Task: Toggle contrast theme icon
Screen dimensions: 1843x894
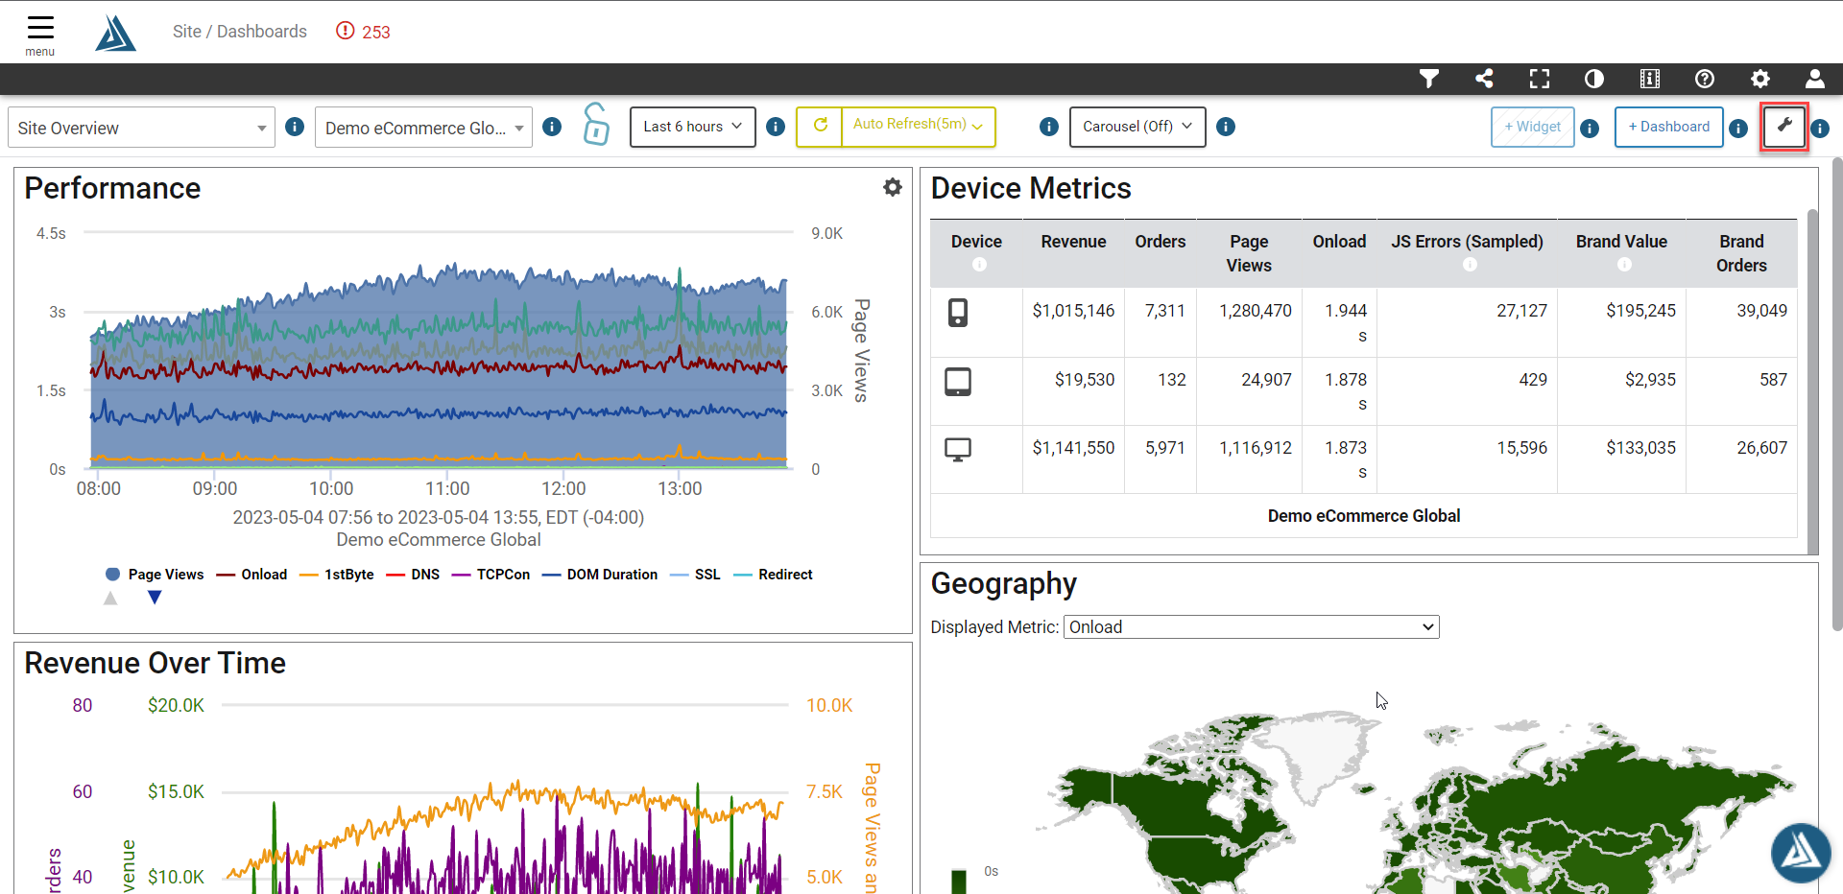Action: pos(1594,79)
